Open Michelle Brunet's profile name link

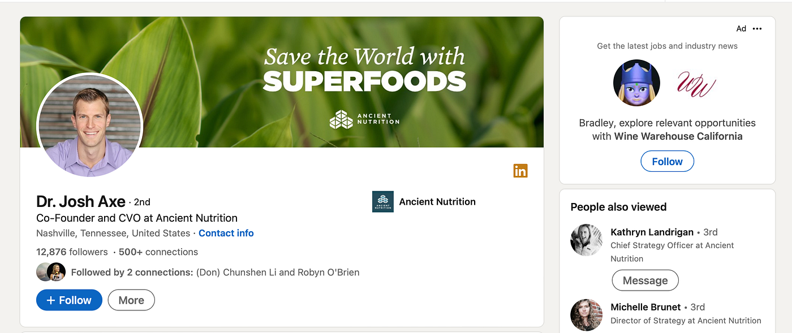pos(646,307)
